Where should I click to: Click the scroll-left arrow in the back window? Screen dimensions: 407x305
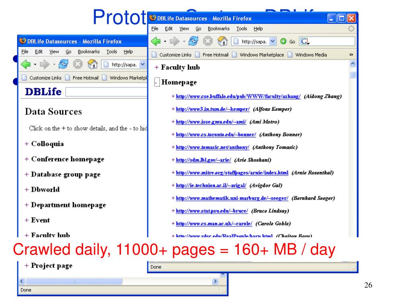coord(22,281)
